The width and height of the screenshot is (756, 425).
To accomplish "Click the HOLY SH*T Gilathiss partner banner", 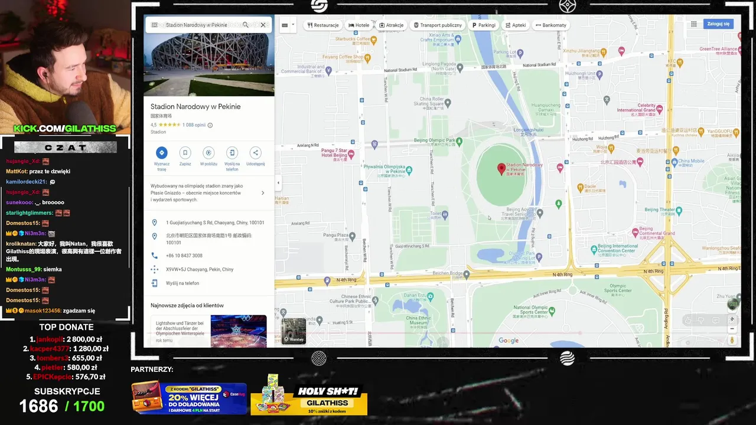I will [309, 395].
